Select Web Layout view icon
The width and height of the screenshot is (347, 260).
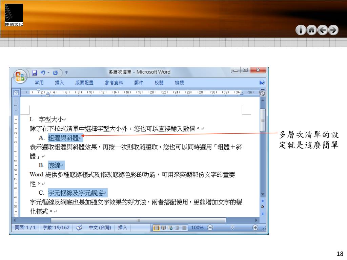170,228
